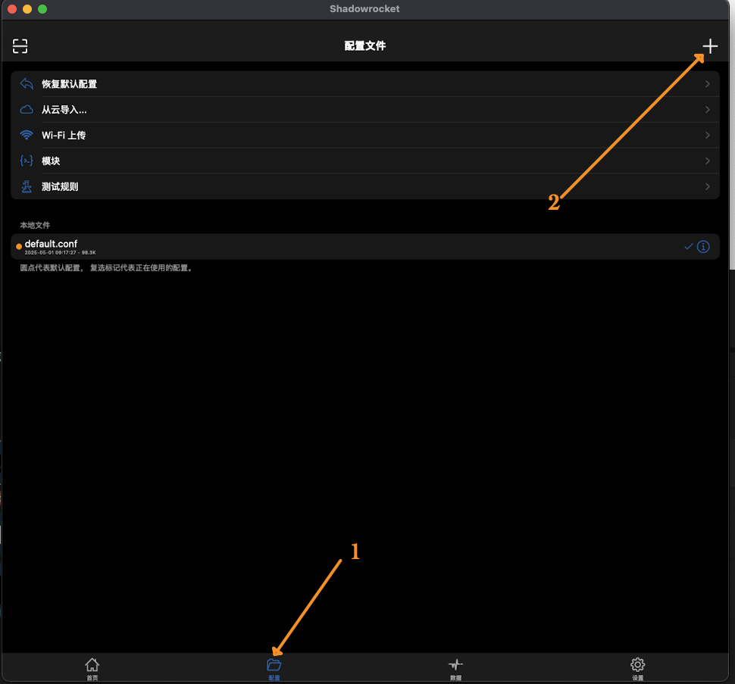Close the Shadowrocket window
This screenshot has width=735, height=684.
(12, 9)
